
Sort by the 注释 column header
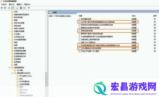click(x=155, y=16)
